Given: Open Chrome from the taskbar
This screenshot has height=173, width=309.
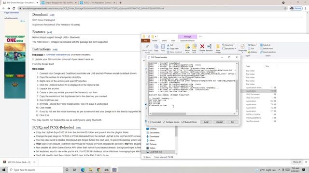Looking at the screenshot, I should (98, 170).
